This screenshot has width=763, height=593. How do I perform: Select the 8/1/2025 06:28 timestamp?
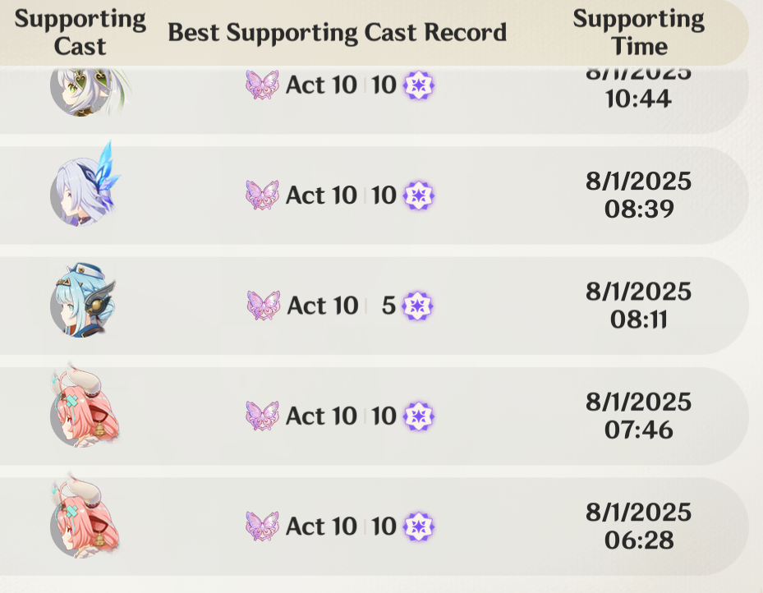(x=638, y=526)
